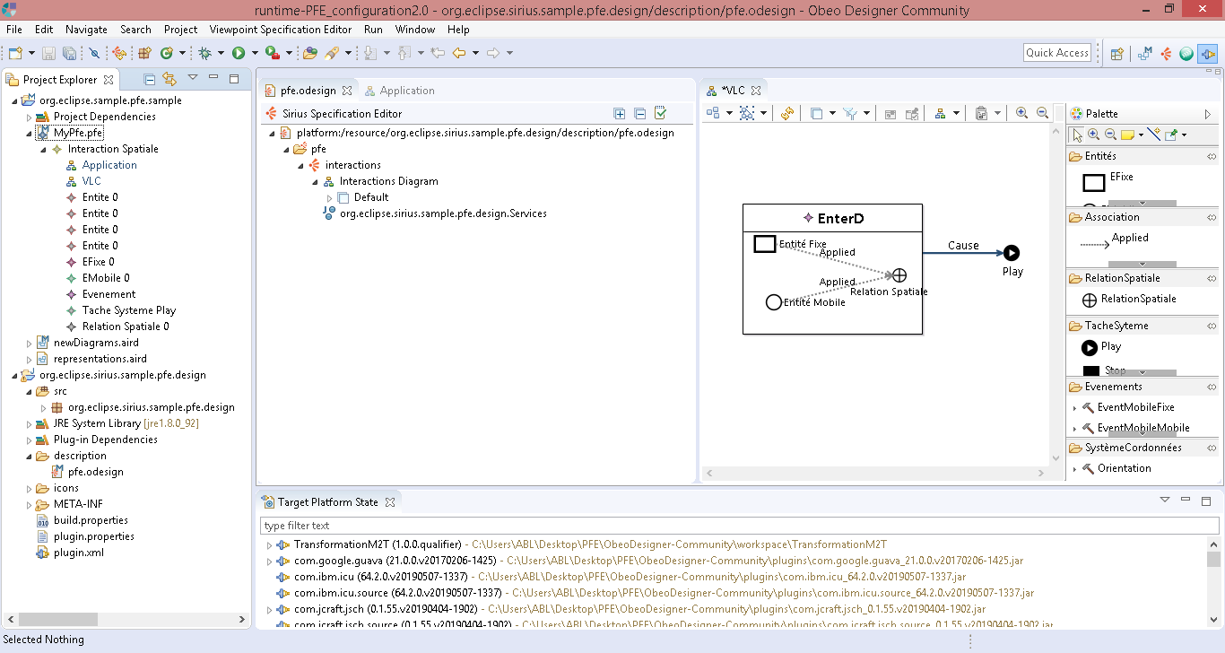
Task: Click the Validate checkmark icon in Sirius editor
Action: point(661,113)
